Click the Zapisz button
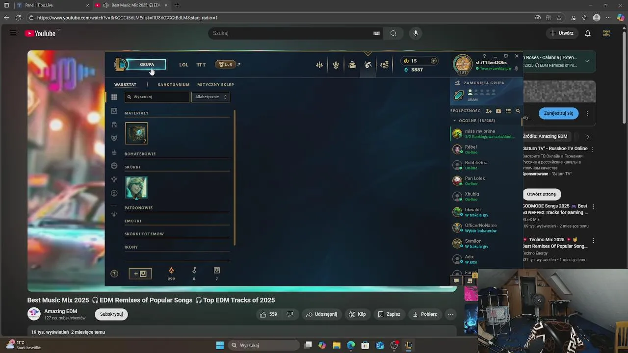The width and height of the screenshot is (628, 353). tap(389, 314)
